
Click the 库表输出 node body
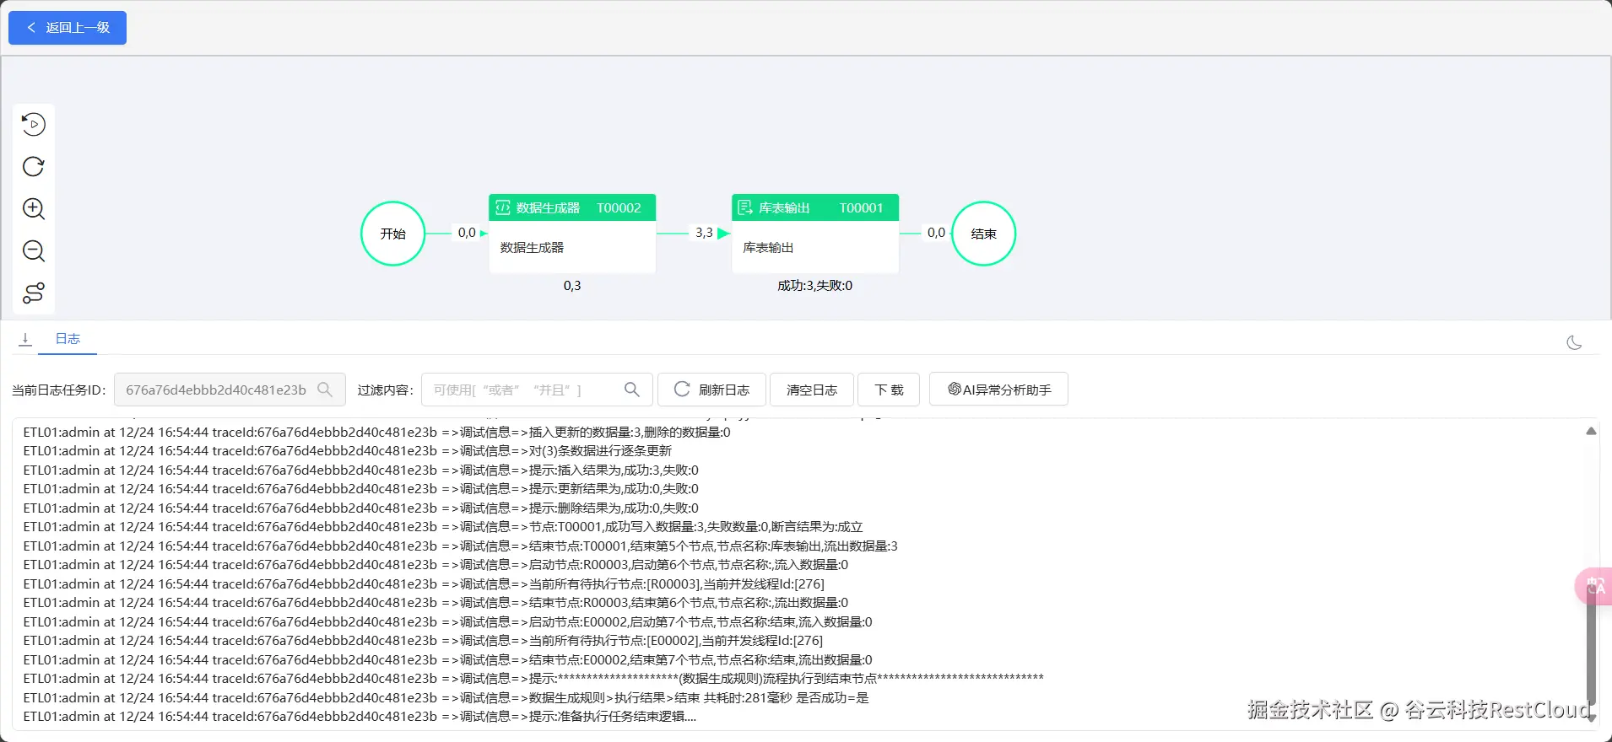pyautogui.click(x=815, y=247)
